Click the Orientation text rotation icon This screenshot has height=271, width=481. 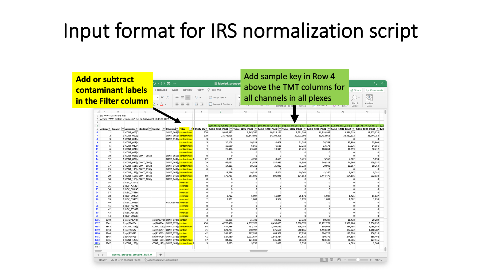197,97
